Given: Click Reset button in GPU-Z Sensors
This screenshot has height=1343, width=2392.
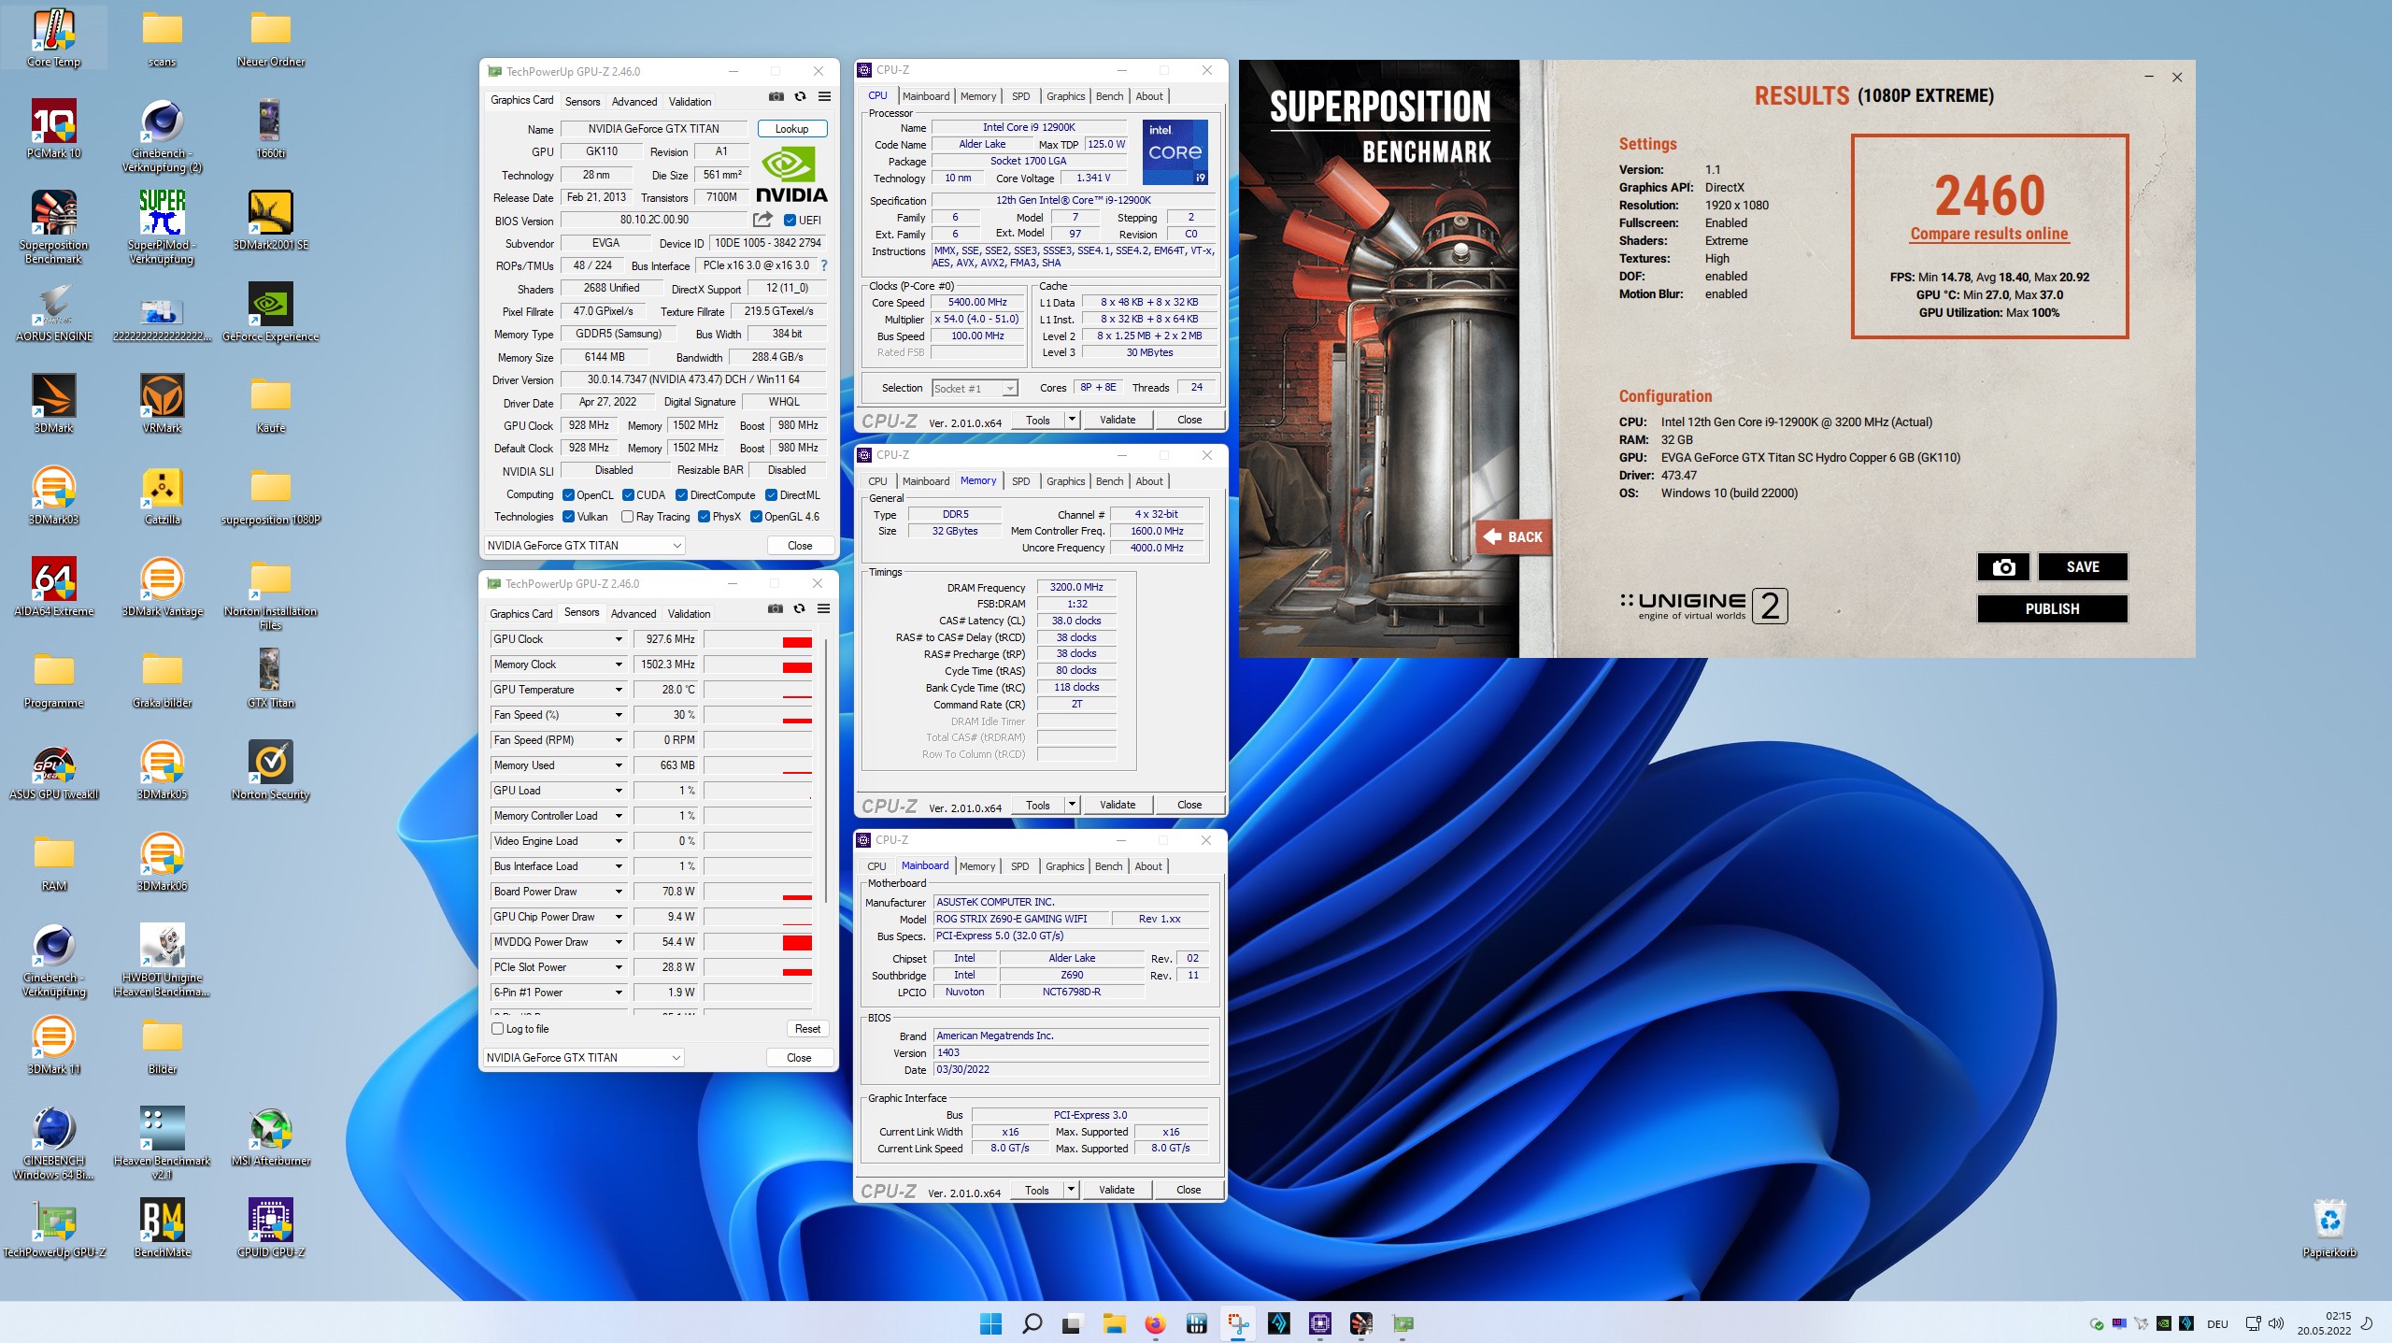Looking at the screenshot, I should point(807,1028).
